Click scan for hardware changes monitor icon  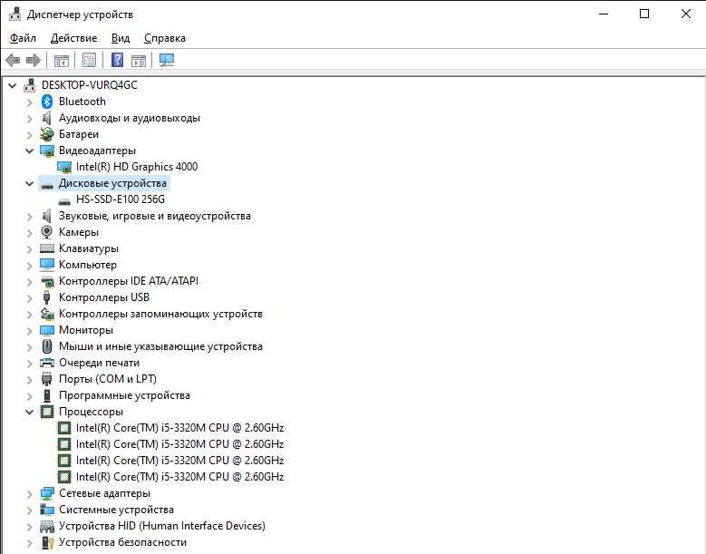[167, 60]
